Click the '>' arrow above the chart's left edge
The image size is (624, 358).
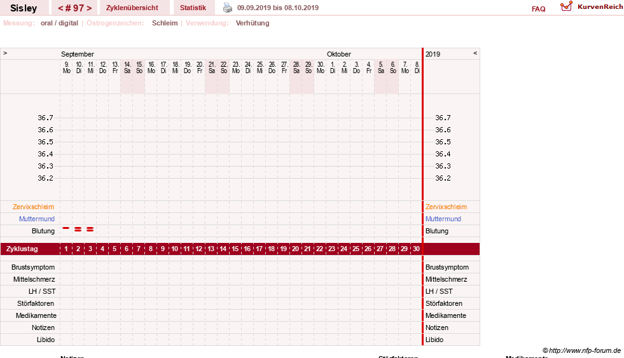[5, 53]
